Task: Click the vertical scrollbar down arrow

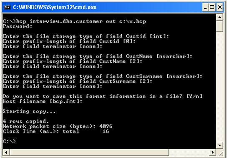Action: 219,145
